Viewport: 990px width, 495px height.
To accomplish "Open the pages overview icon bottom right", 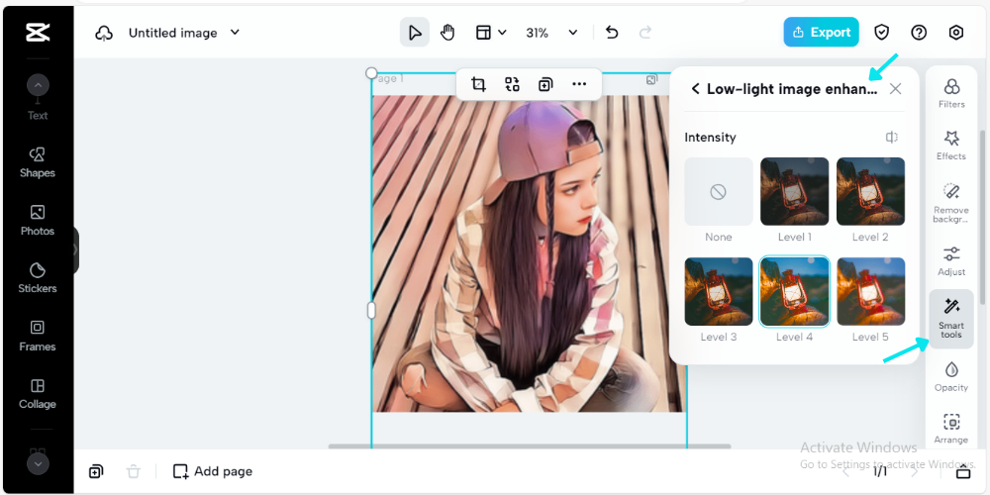I will coord(963,471).
